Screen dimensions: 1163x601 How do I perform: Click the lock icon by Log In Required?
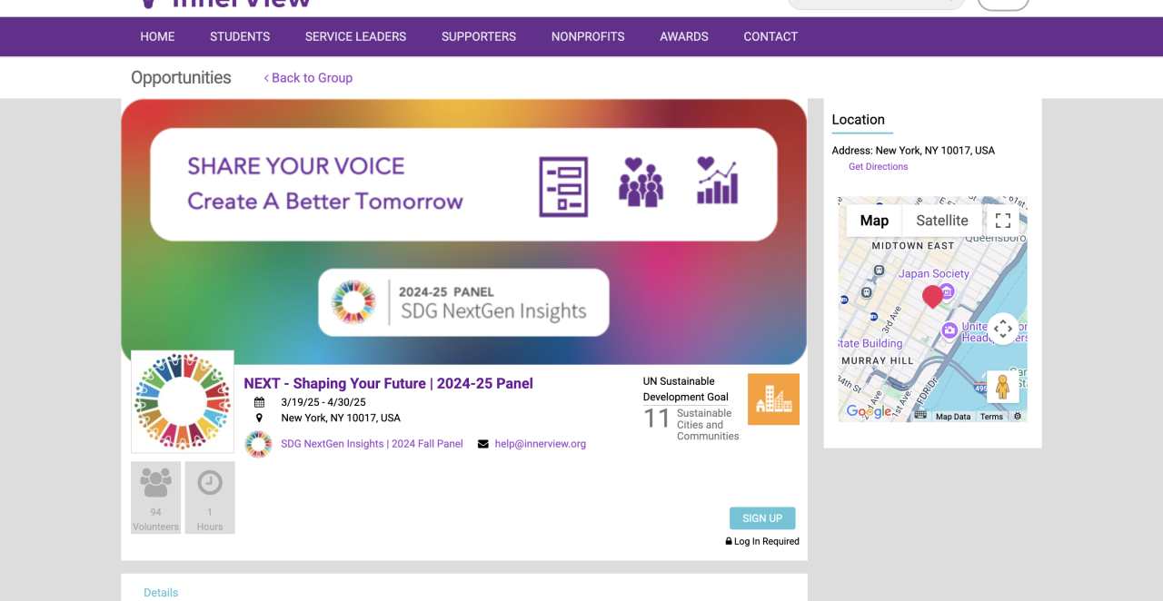tap(729, 541)
